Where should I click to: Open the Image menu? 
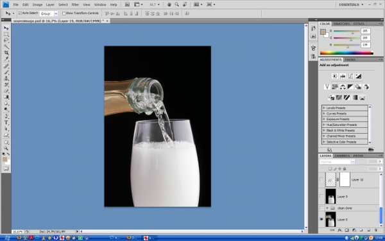37,4
